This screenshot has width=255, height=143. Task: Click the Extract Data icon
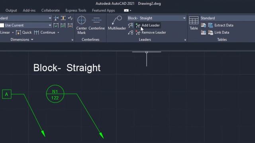pos(210,25)
